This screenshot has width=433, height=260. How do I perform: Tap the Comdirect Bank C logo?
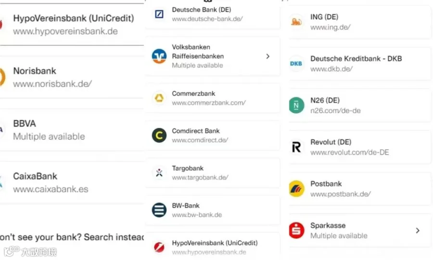[x=159, y=135]
